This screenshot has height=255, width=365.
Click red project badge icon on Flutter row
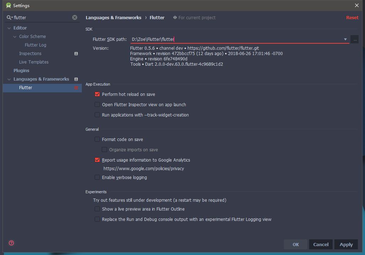pos(76,88)
